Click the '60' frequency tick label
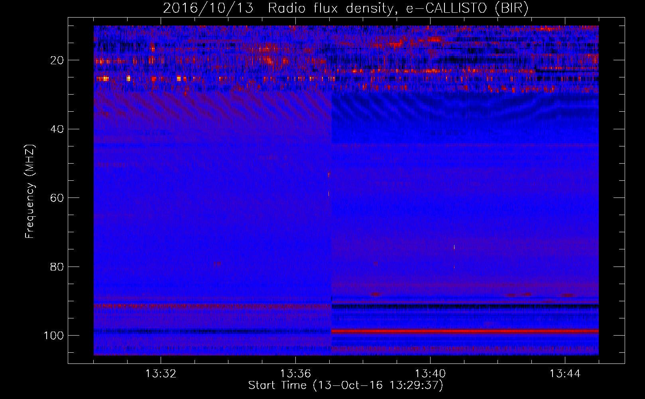This screenshot has height=399, width=645. 57,198
